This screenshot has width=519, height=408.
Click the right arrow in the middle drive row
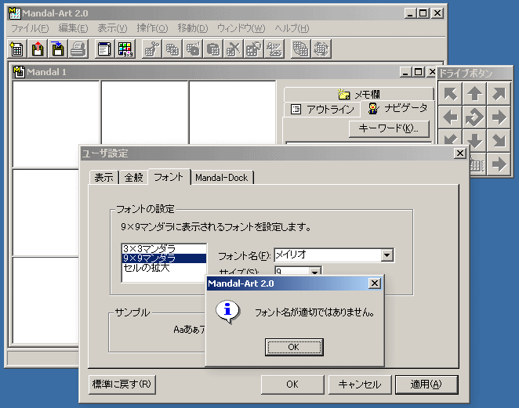(499, 117)
